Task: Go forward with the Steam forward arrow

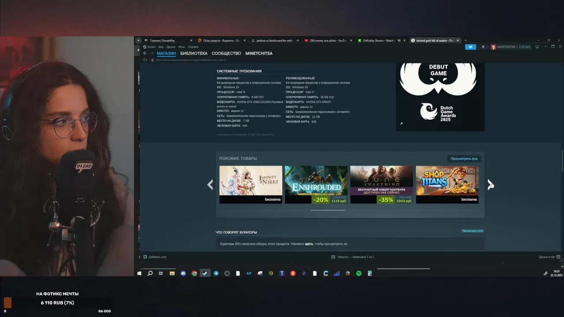Action: click(x=152, y=53)
